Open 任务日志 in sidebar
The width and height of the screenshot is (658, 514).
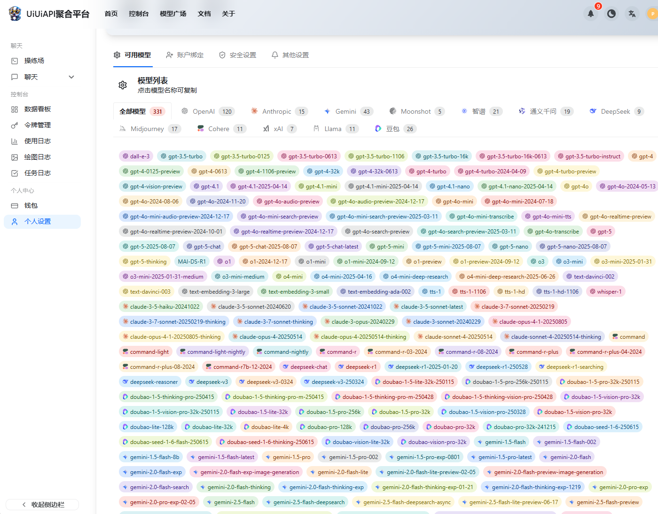(42, 173)
